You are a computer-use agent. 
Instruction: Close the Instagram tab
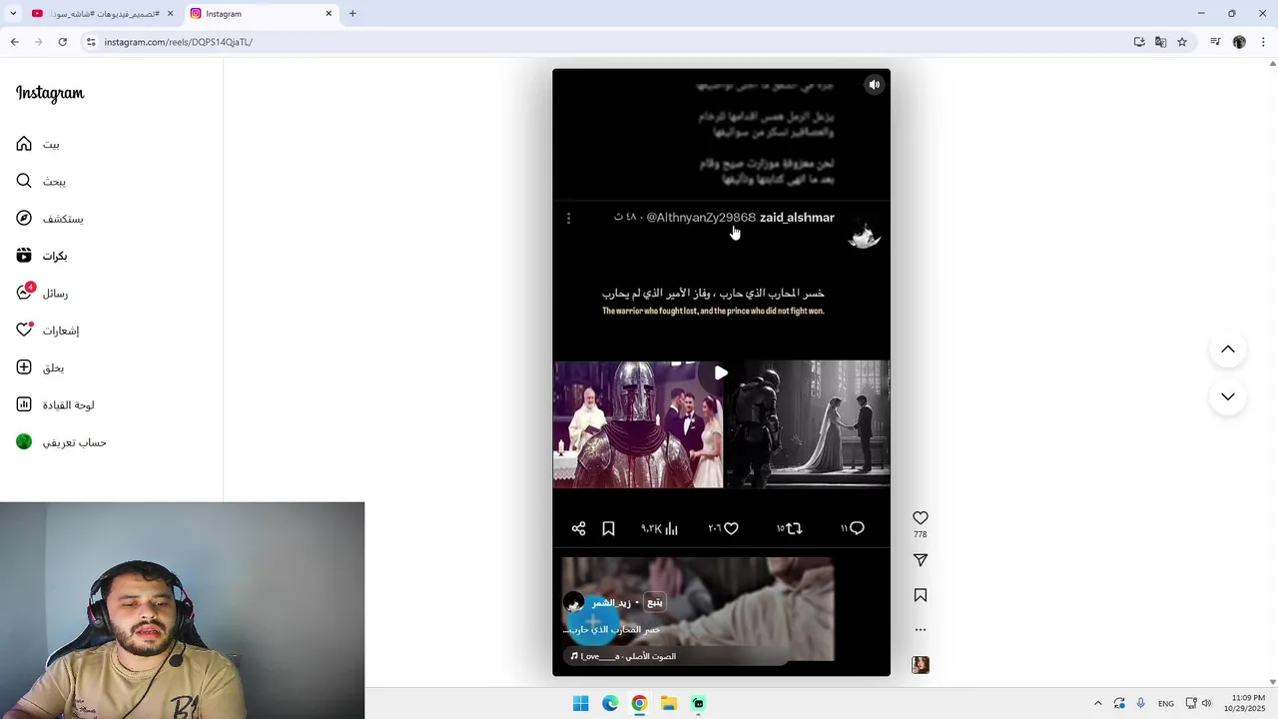(x=328, y=14)
